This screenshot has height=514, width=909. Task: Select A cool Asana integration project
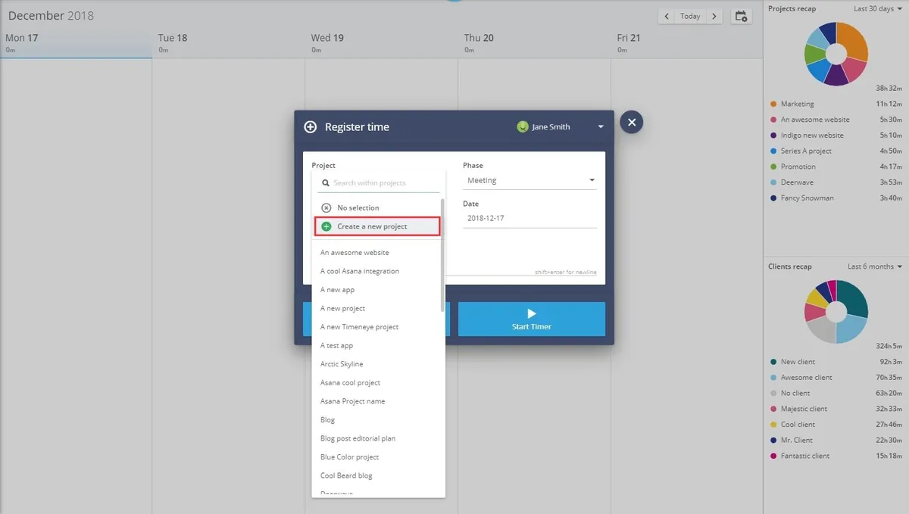pos(360,271)
